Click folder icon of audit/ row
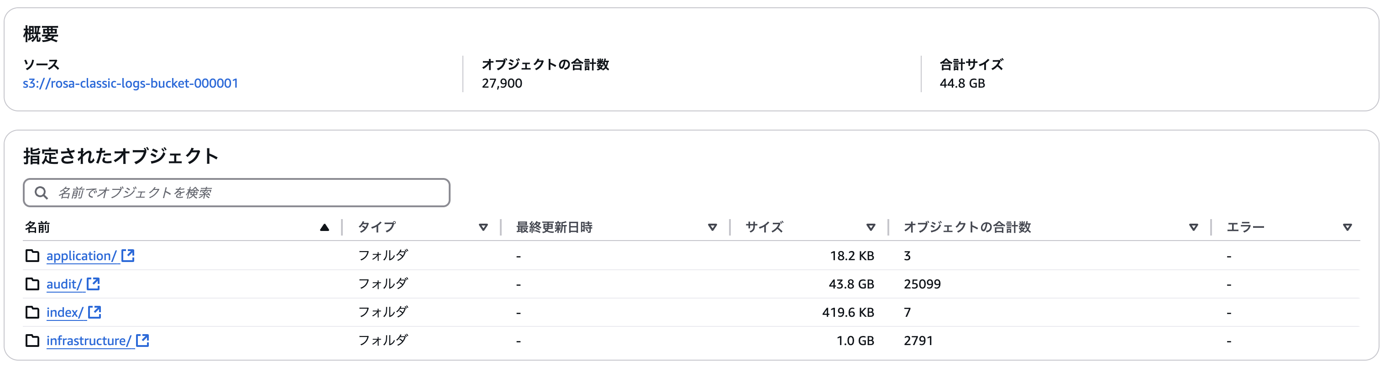Viewport: 1385px width, 367px height. coord(32,284)
